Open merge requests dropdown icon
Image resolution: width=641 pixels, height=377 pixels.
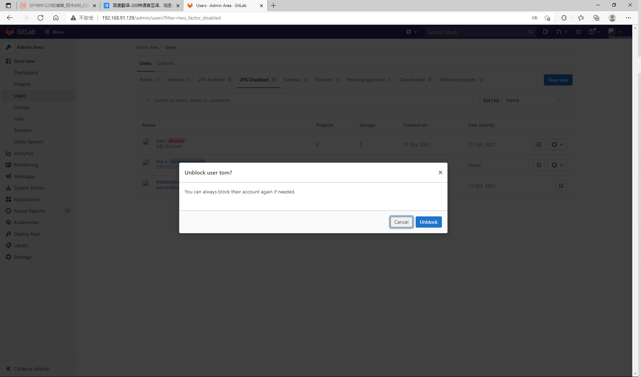pos(562,32)
